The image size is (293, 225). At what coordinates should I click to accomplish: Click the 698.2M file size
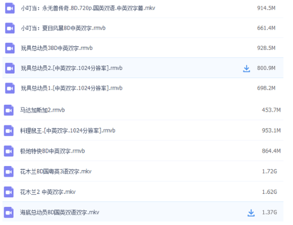[266, 88]
